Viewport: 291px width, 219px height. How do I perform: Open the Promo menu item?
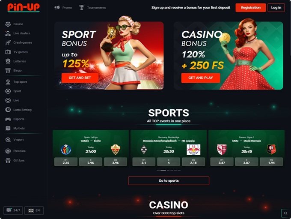pyautogui.click(x=63, y=8)
